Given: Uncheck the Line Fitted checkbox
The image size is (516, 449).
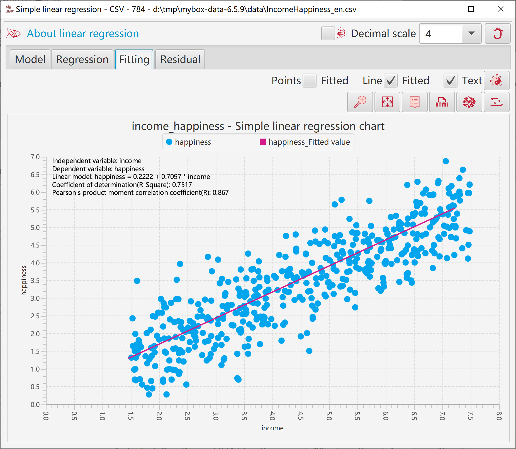Looking at the screenshot, I should (391, 81).
